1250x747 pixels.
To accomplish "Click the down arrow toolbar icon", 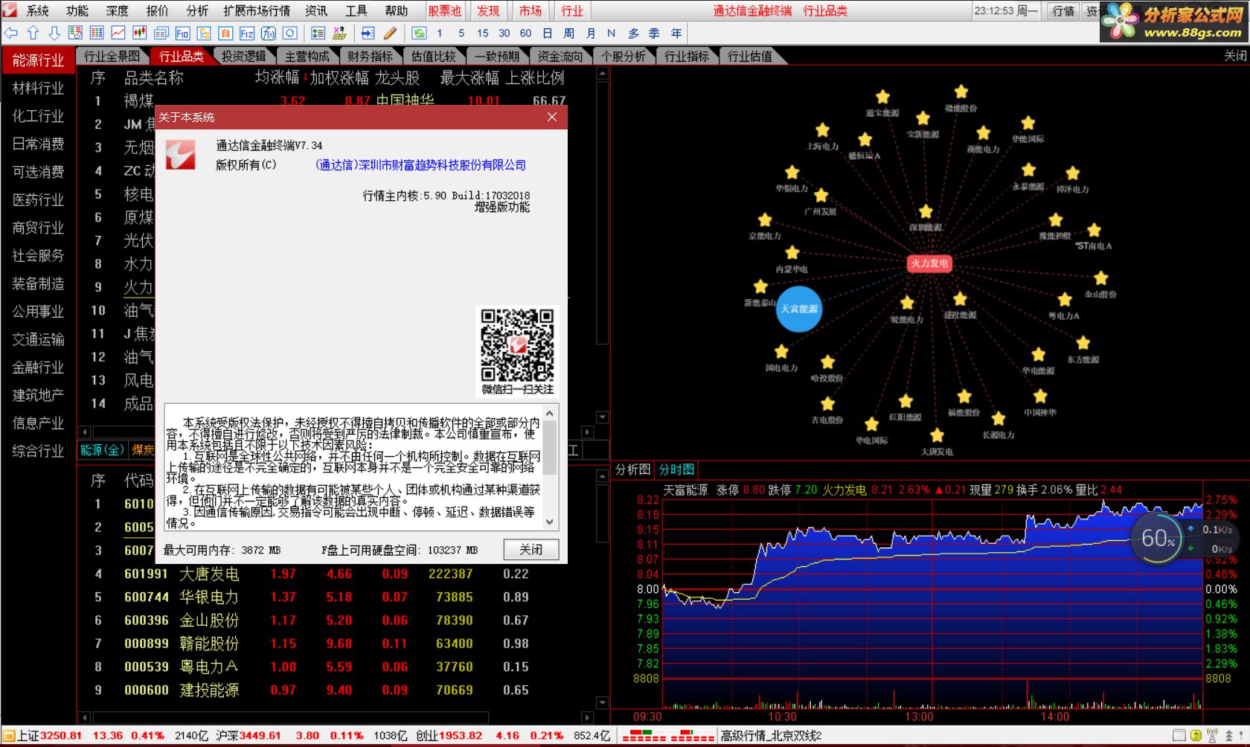I will [x=54, y=33].
